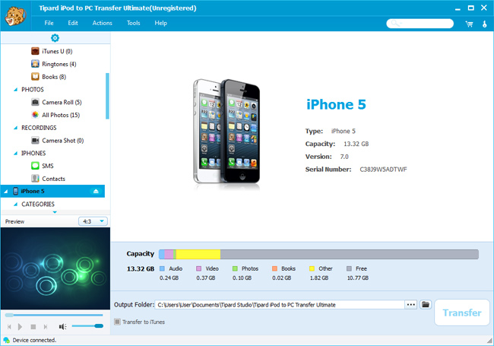Screen dimensions: 494x346
Task: Skip to previous preview item
Action: [9, 327]
